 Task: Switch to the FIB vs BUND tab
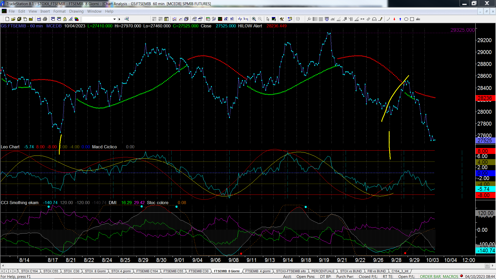(377, 271)
